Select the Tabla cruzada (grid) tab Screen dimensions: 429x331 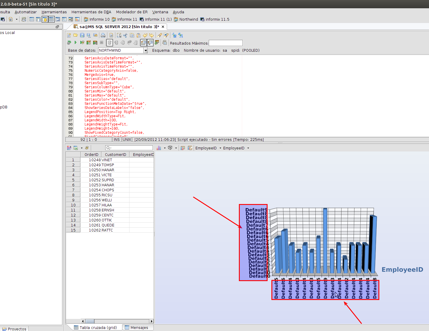pyautogui.click(x=95, y=327)
